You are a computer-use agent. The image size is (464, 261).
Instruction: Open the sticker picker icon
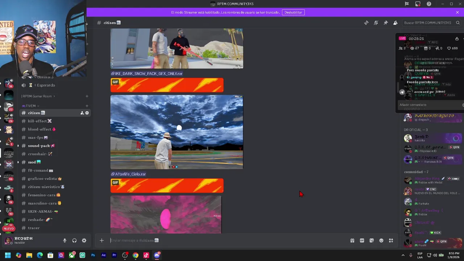[x=372, y=240]
